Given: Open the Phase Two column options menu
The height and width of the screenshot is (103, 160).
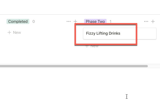Looking at the screenshot, I should pos(146,21).
